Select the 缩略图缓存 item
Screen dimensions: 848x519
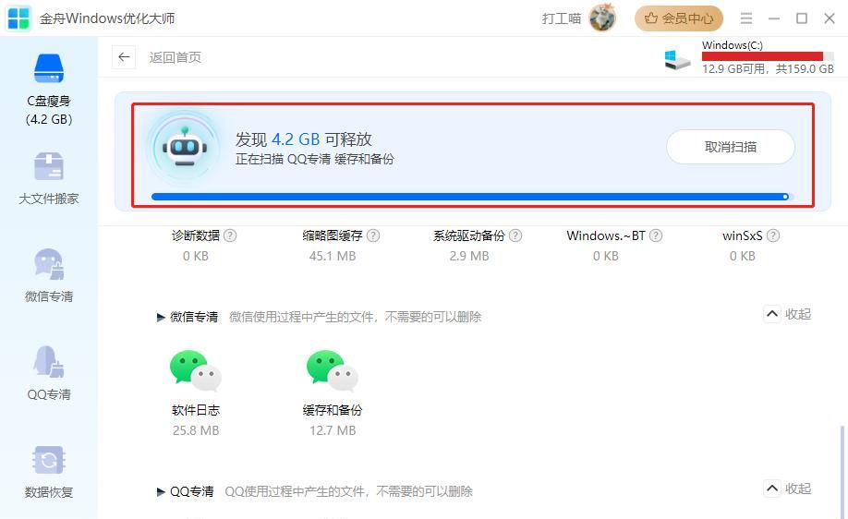tap(332, 235)
